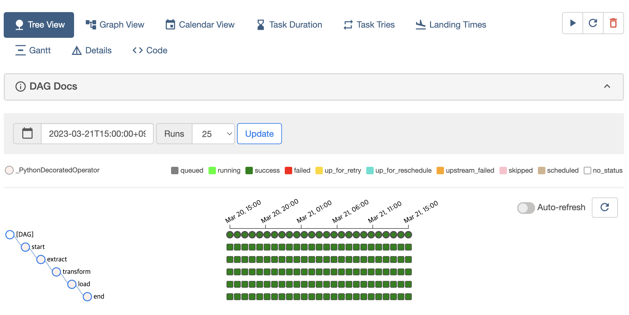Toggle the [DAG] root tree node circle
Viewport: 629px width, 315px height.
click(10, 235)
